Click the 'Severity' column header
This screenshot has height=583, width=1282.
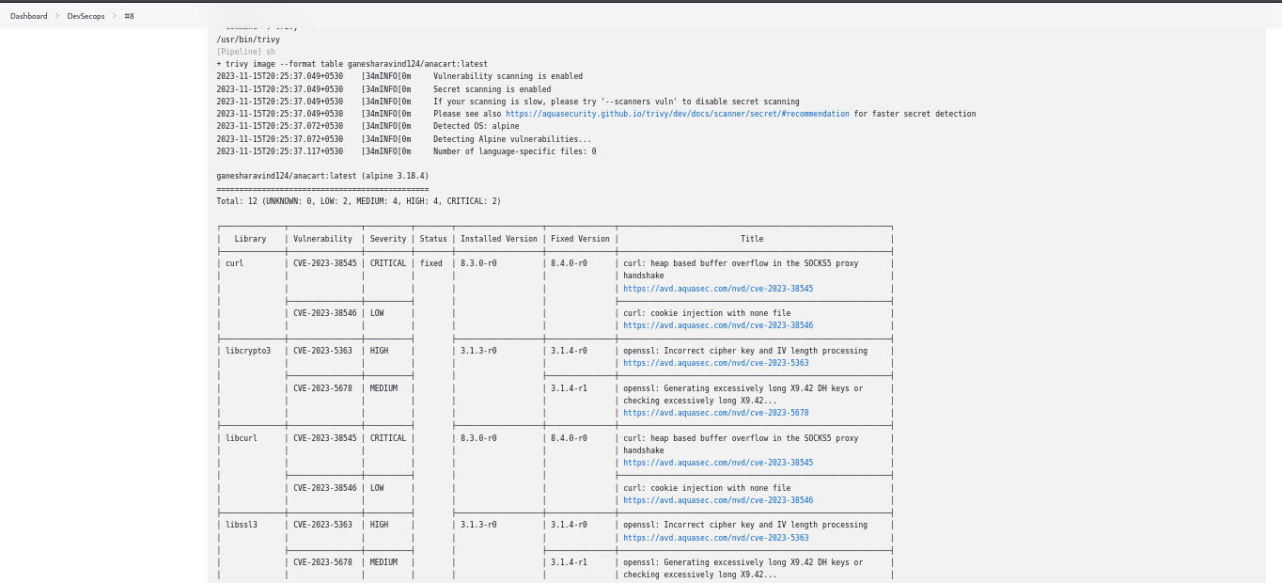tap(388, 239)
